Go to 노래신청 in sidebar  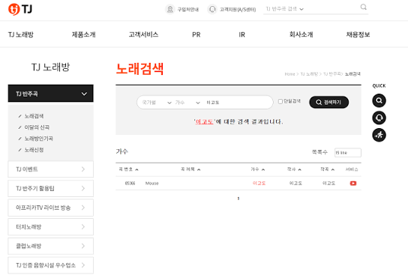pos(34,150)
